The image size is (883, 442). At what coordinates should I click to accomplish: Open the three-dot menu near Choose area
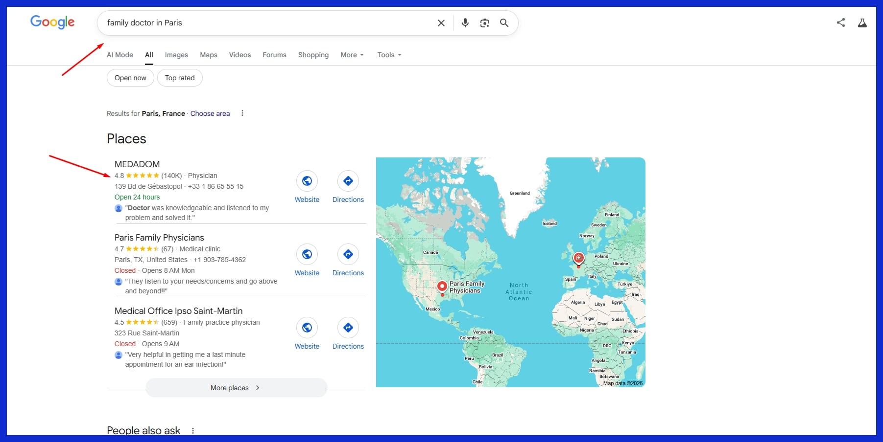click(242, 113)
